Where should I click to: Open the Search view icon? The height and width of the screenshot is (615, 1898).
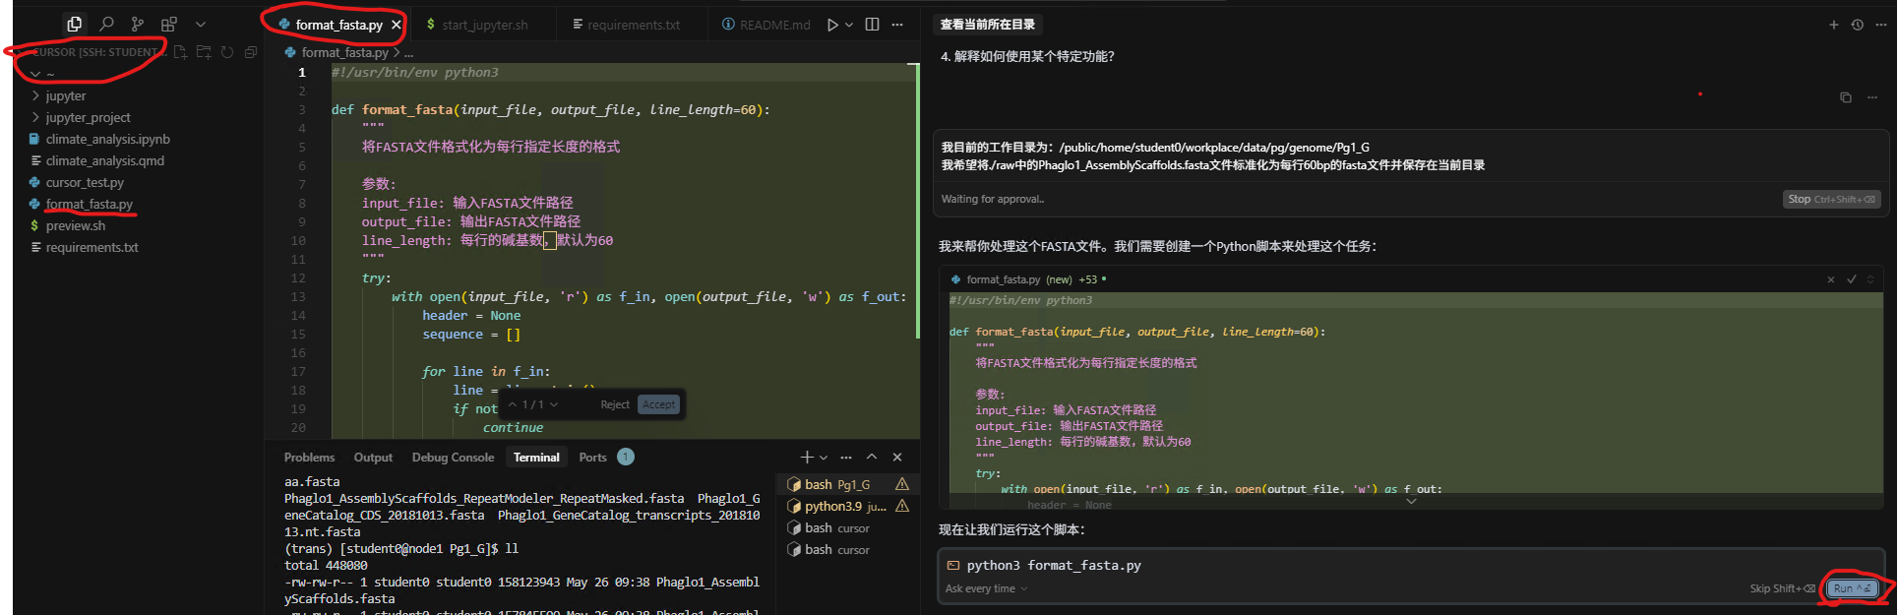coord(106,24)
